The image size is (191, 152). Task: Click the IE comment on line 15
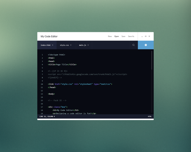click(57, 100)
